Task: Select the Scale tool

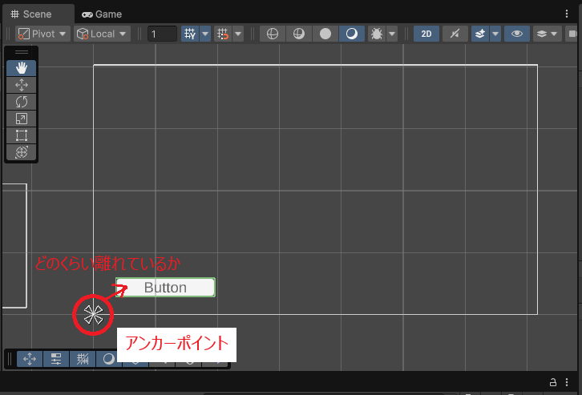Action: [x=21, y=119]
